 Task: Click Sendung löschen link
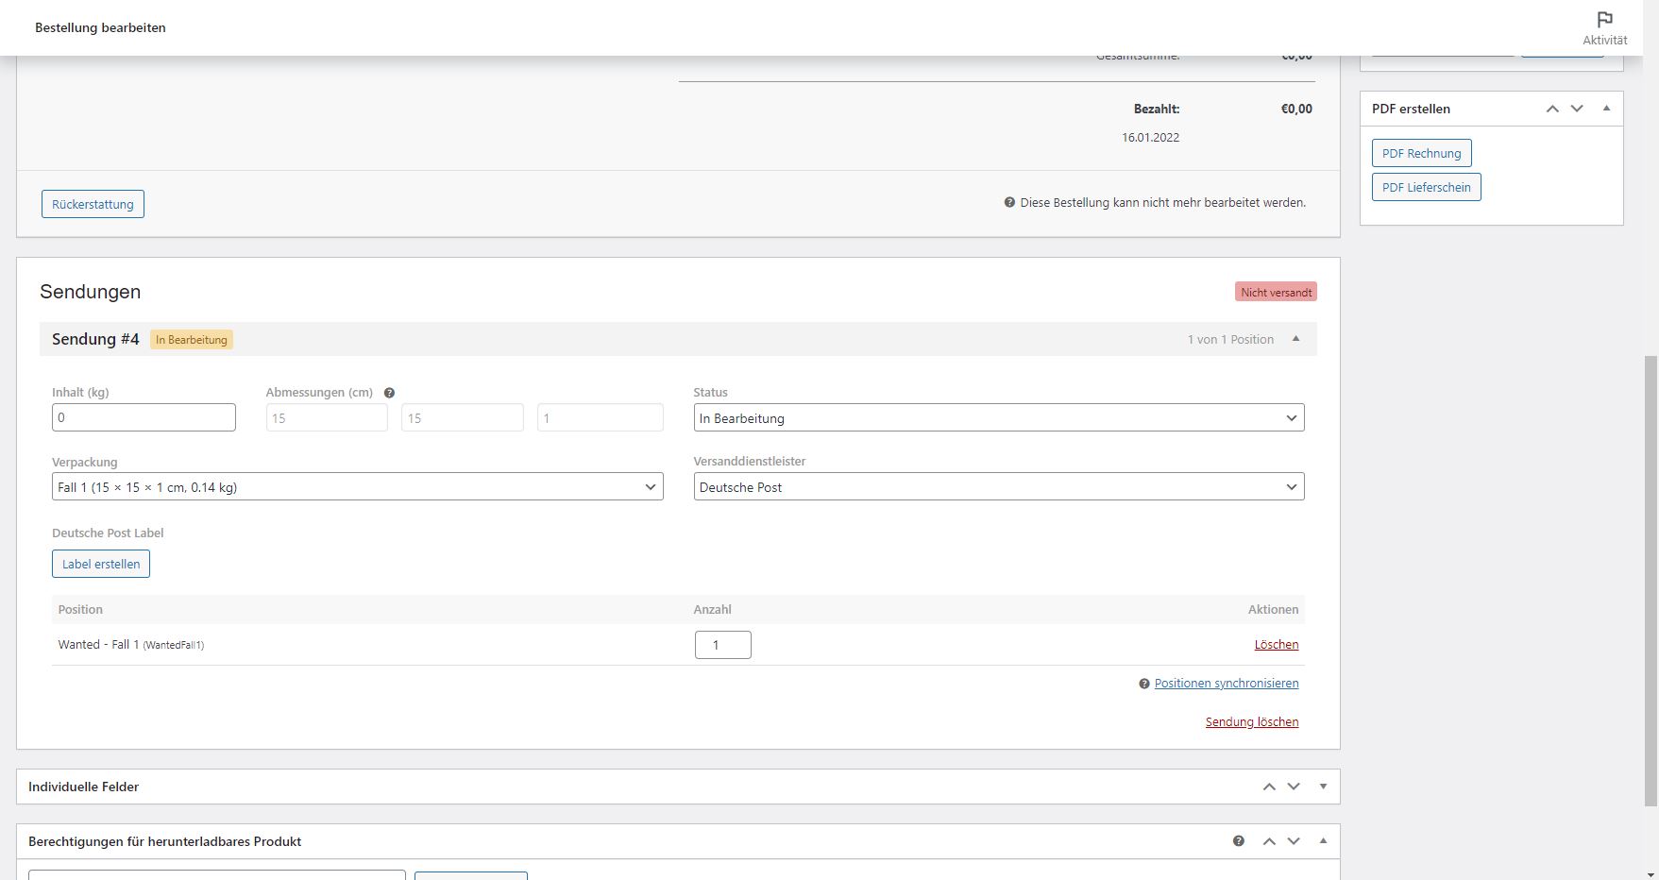(x=1252, y=722)
